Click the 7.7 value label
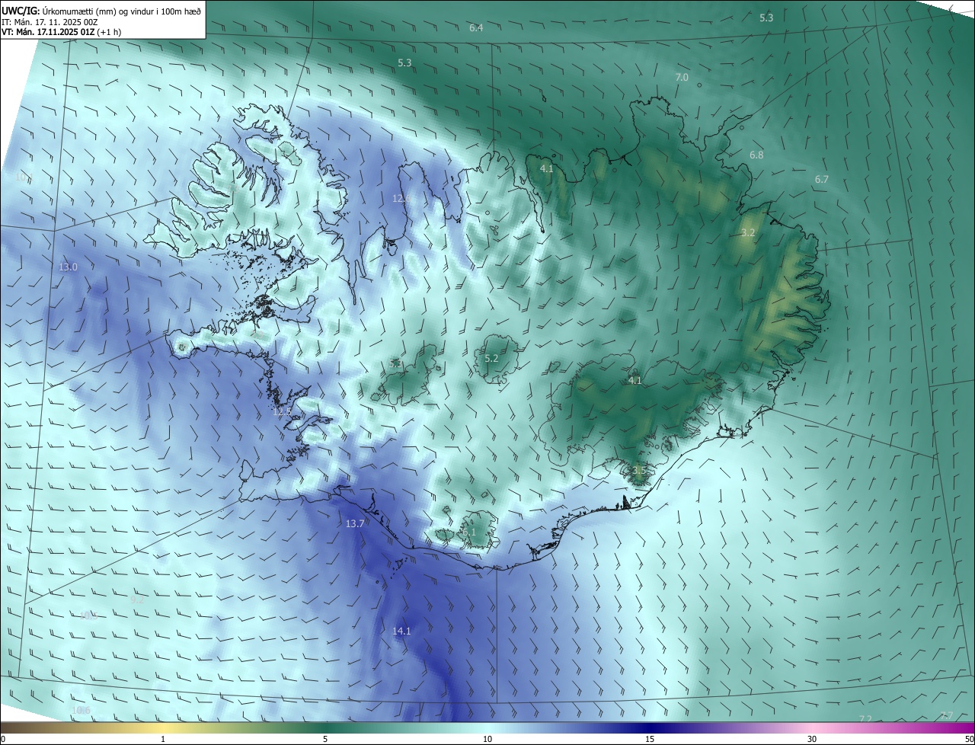This screenshot has width=975, height=745. click(x=947, y=715)
